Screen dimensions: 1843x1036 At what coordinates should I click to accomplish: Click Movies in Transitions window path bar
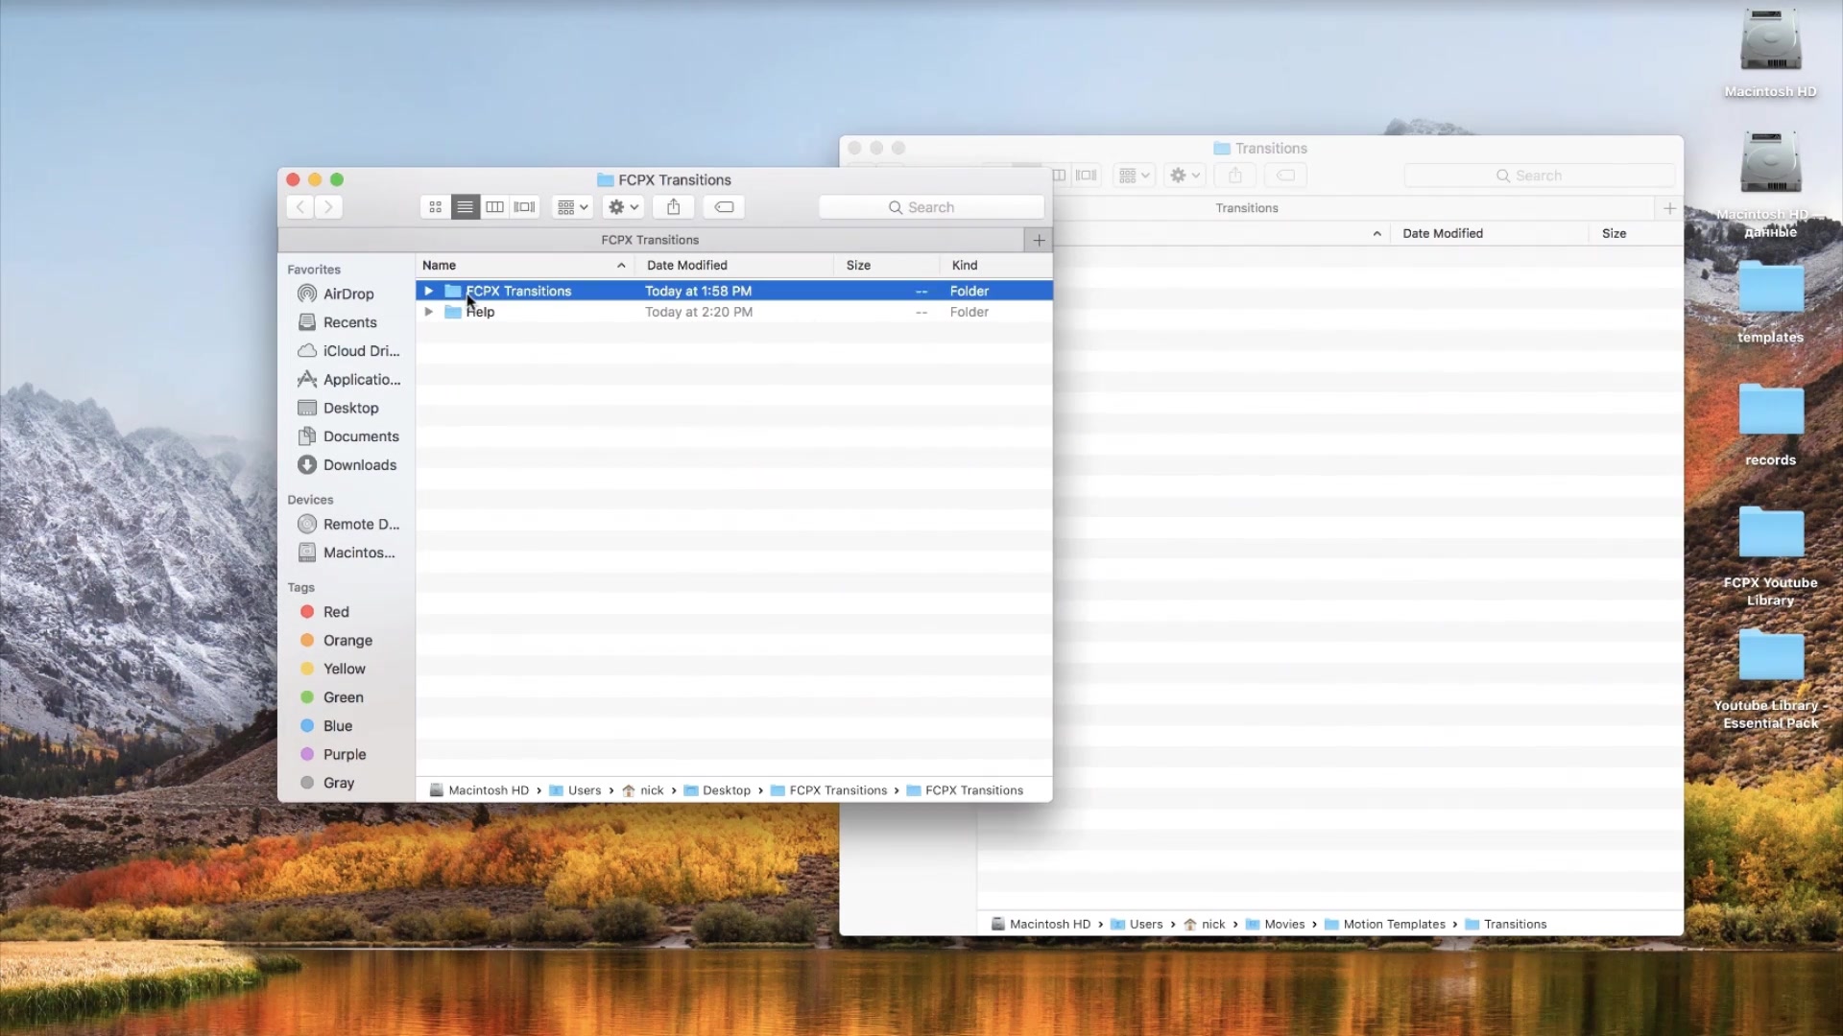(x=1275, y=924)
